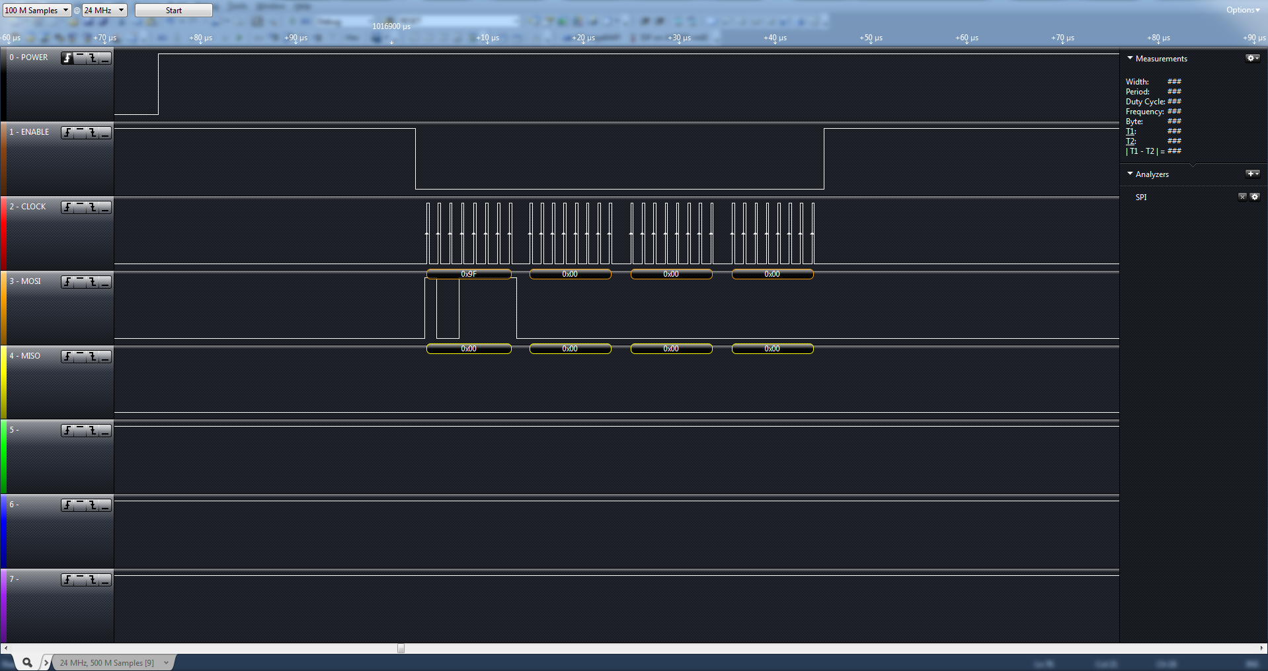This screenshot has height=671, width=1268.
Task: Set high level trigger on channel 5
Action: click(x=80, y=431)
